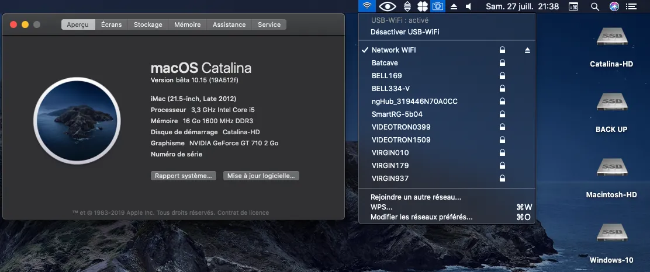The height and width of the screenshot is (272, 650).
Task: Open the Service tab
Action: point(269,25)
